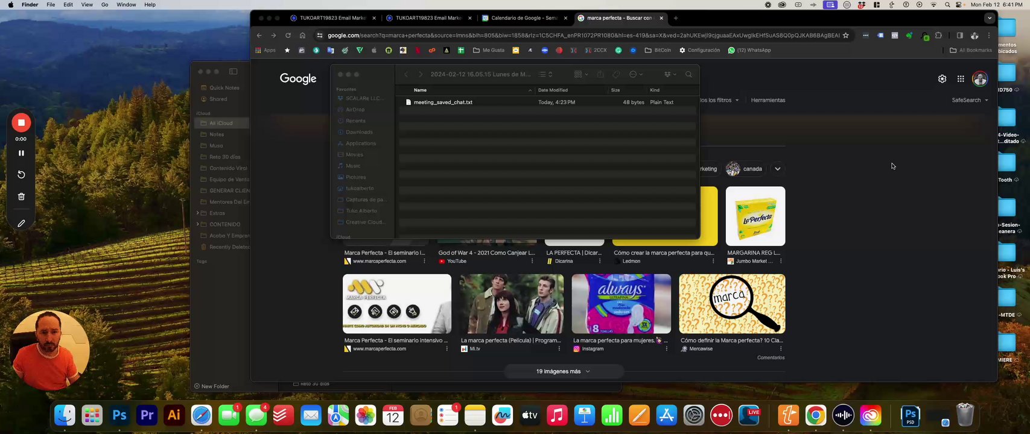
Task: Select the pencil annotation tool in recorder panel
Action: click(21, 224)
